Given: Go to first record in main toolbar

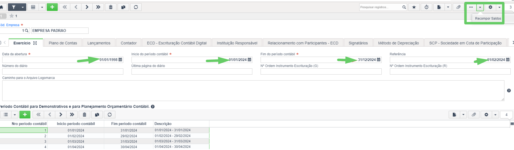Looking at the screenshot, I should point(65,7).
